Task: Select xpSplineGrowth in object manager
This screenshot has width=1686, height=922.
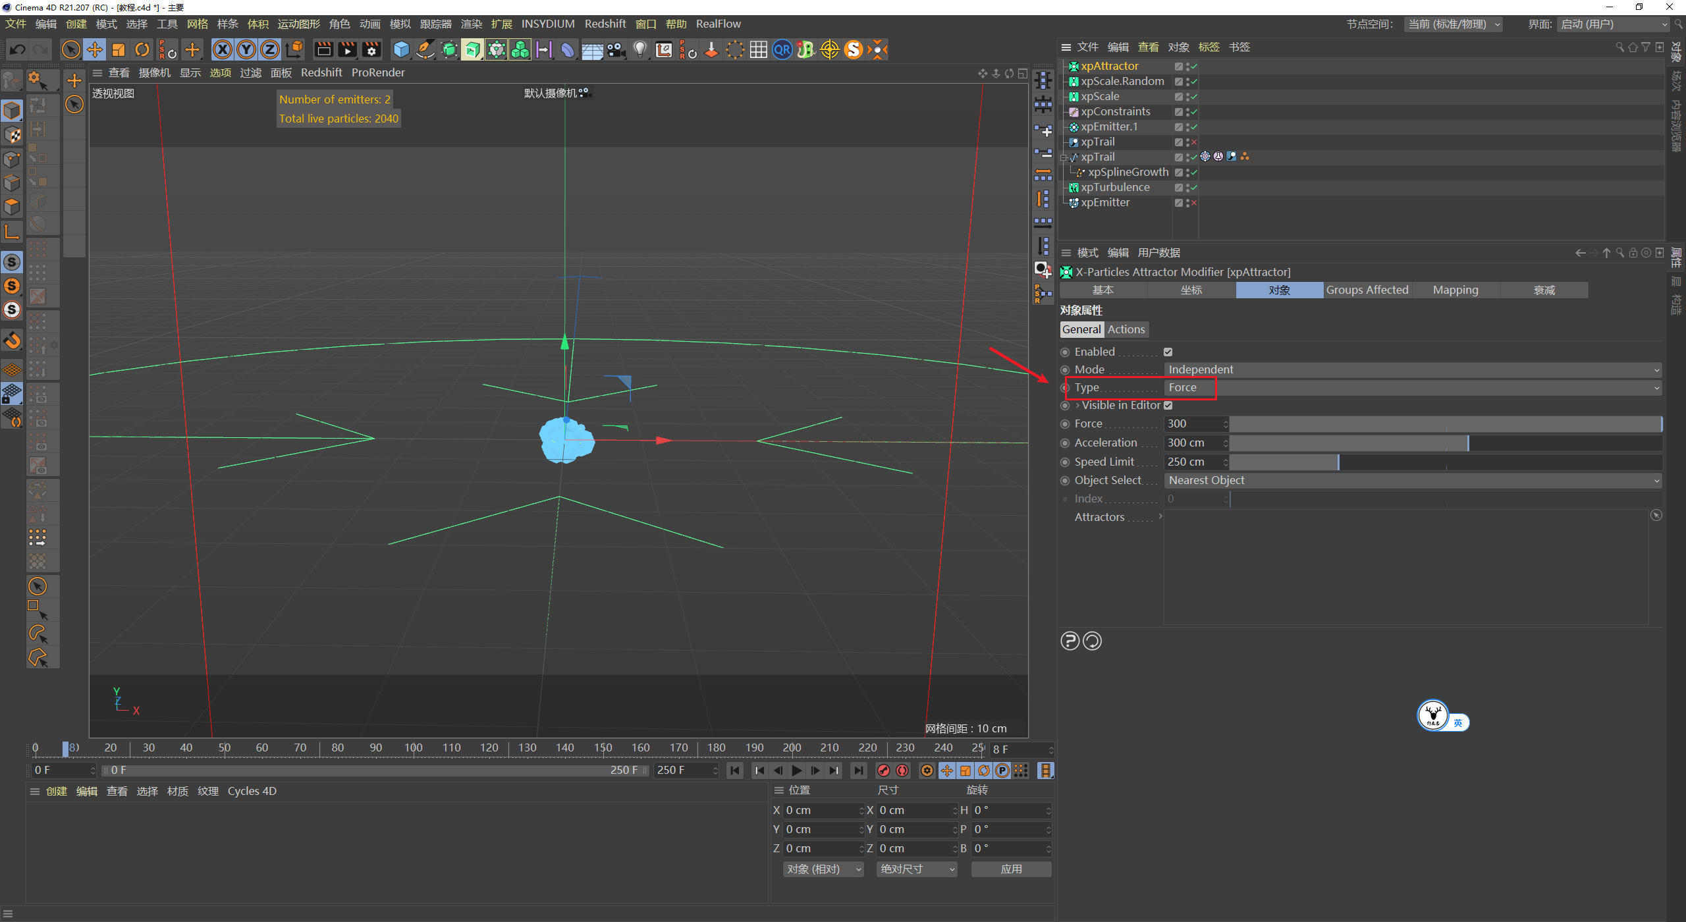Action: (x=1128, y=173)
